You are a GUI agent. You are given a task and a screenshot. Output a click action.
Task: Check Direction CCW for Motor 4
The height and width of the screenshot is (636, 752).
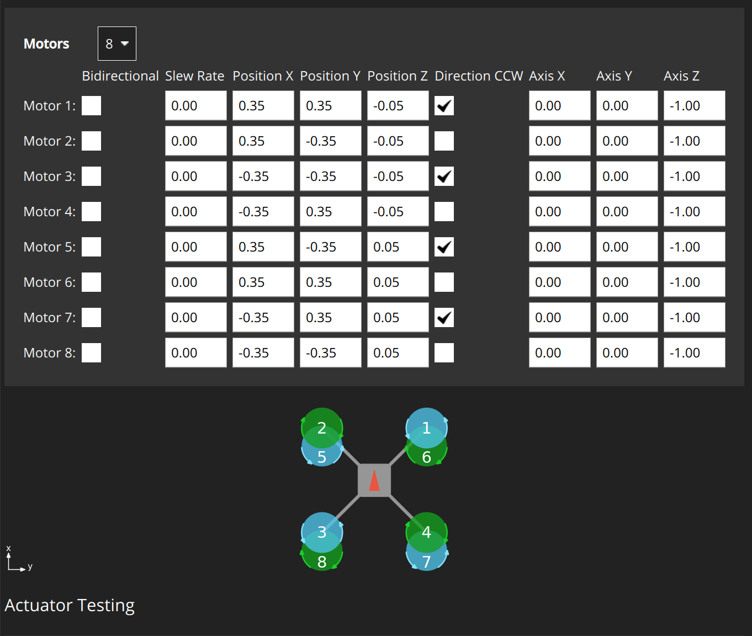pos(444,211)
